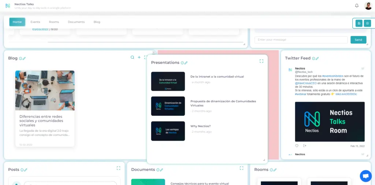The image size is (375, 185).
Task: Grab the Presentations widget resize handle
Action: coord(264,160)
